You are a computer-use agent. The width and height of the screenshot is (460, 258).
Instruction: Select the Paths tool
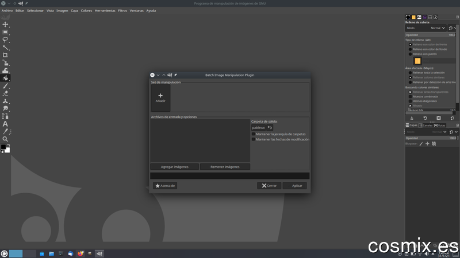(5, 116)
